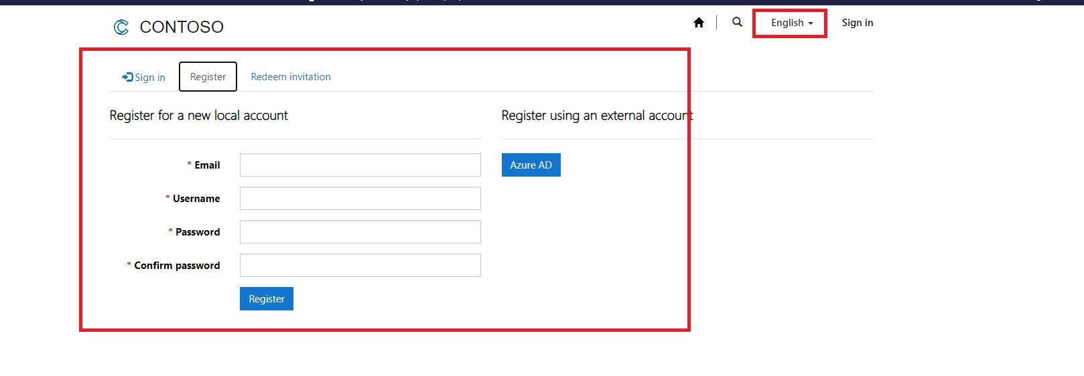Focus the Email input field
Viewport: 1084px width, 376px height.
[360, 165]
